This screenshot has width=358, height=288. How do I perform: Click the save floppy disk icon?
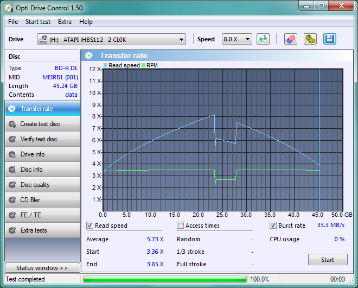pos(329,39)
